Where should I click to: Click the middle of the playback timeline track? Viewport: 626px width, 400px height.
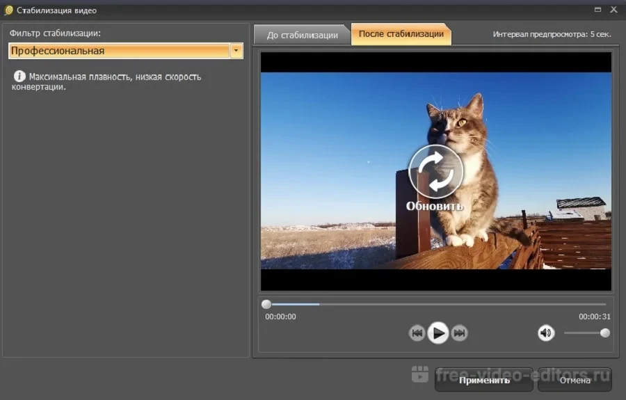436,304
